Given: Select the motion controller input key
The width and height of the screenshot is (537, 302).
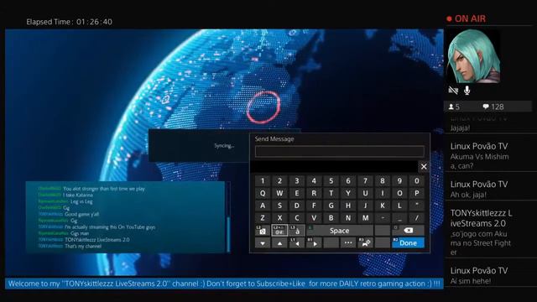Looking at the screenshot, I should 365,242.
